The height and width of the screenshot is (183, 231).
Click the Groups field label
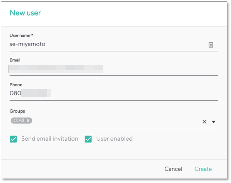click(17, 111)
